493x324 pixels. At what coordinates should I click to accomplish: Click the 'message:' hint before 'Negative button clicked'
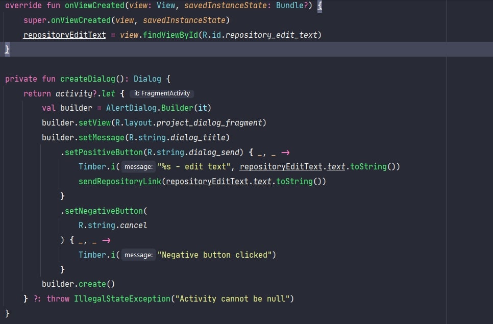[138, 255]
